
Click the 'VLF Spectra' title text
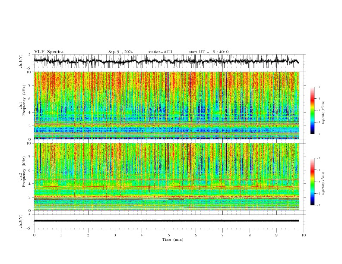click(x=49, y=52)
